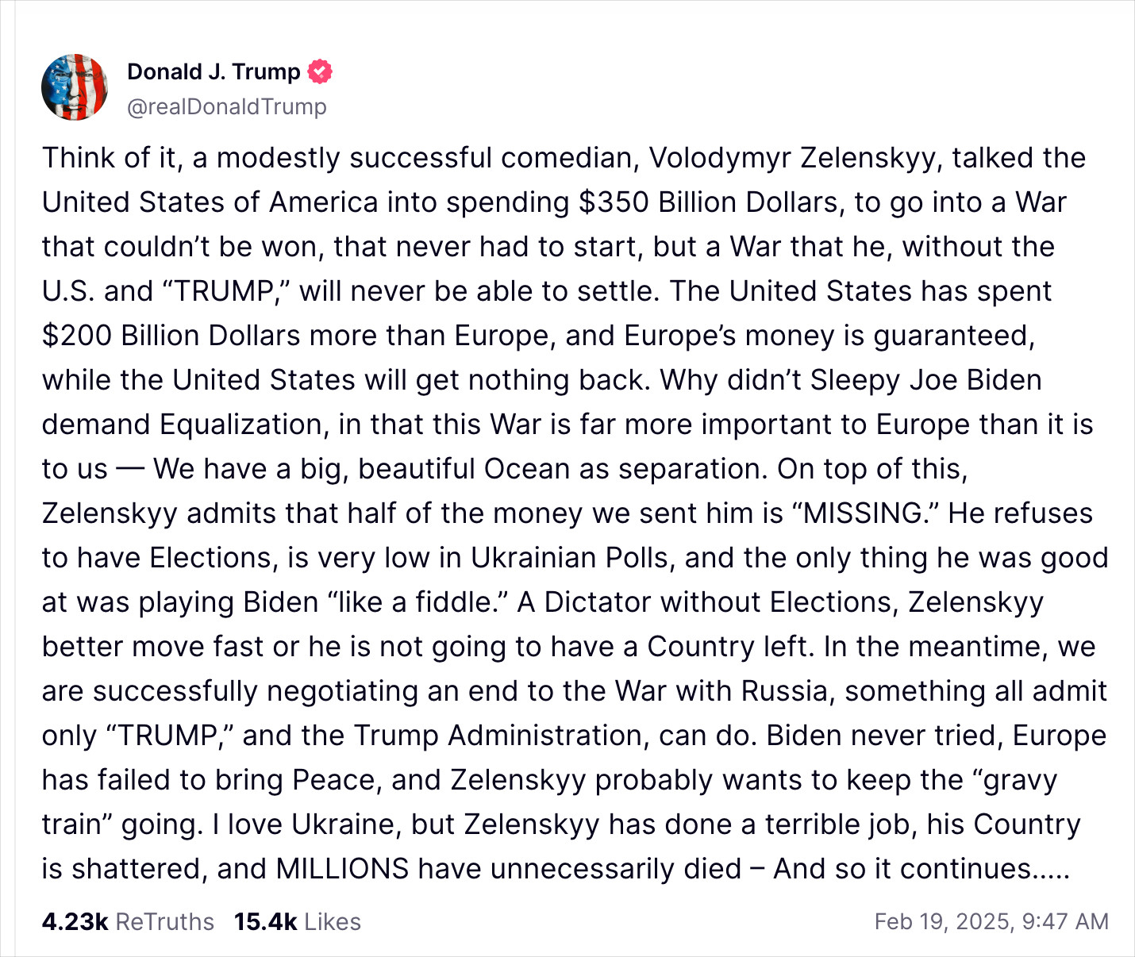Open the @realDonaldTrump handle
The width and height of the screenshot is (1135, 957).
point(227,106)
